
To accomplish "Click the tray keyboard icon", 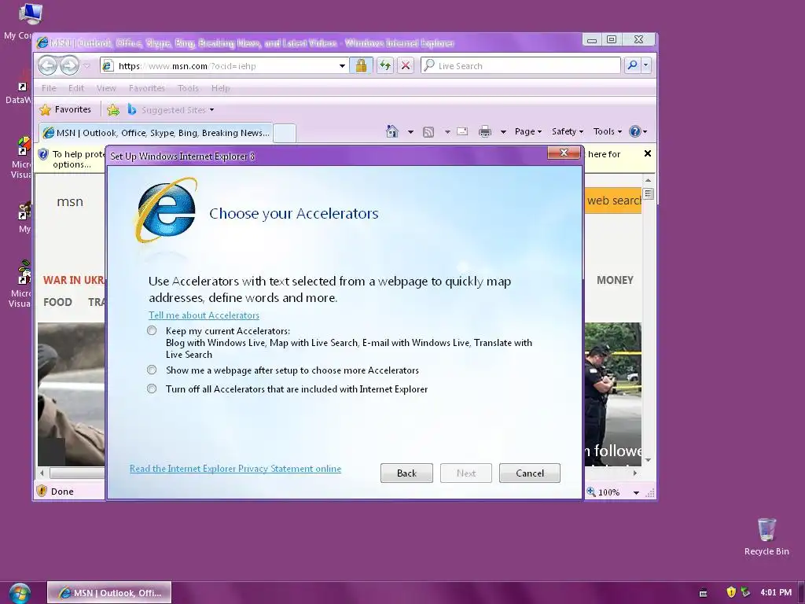I will coord(704,593).
